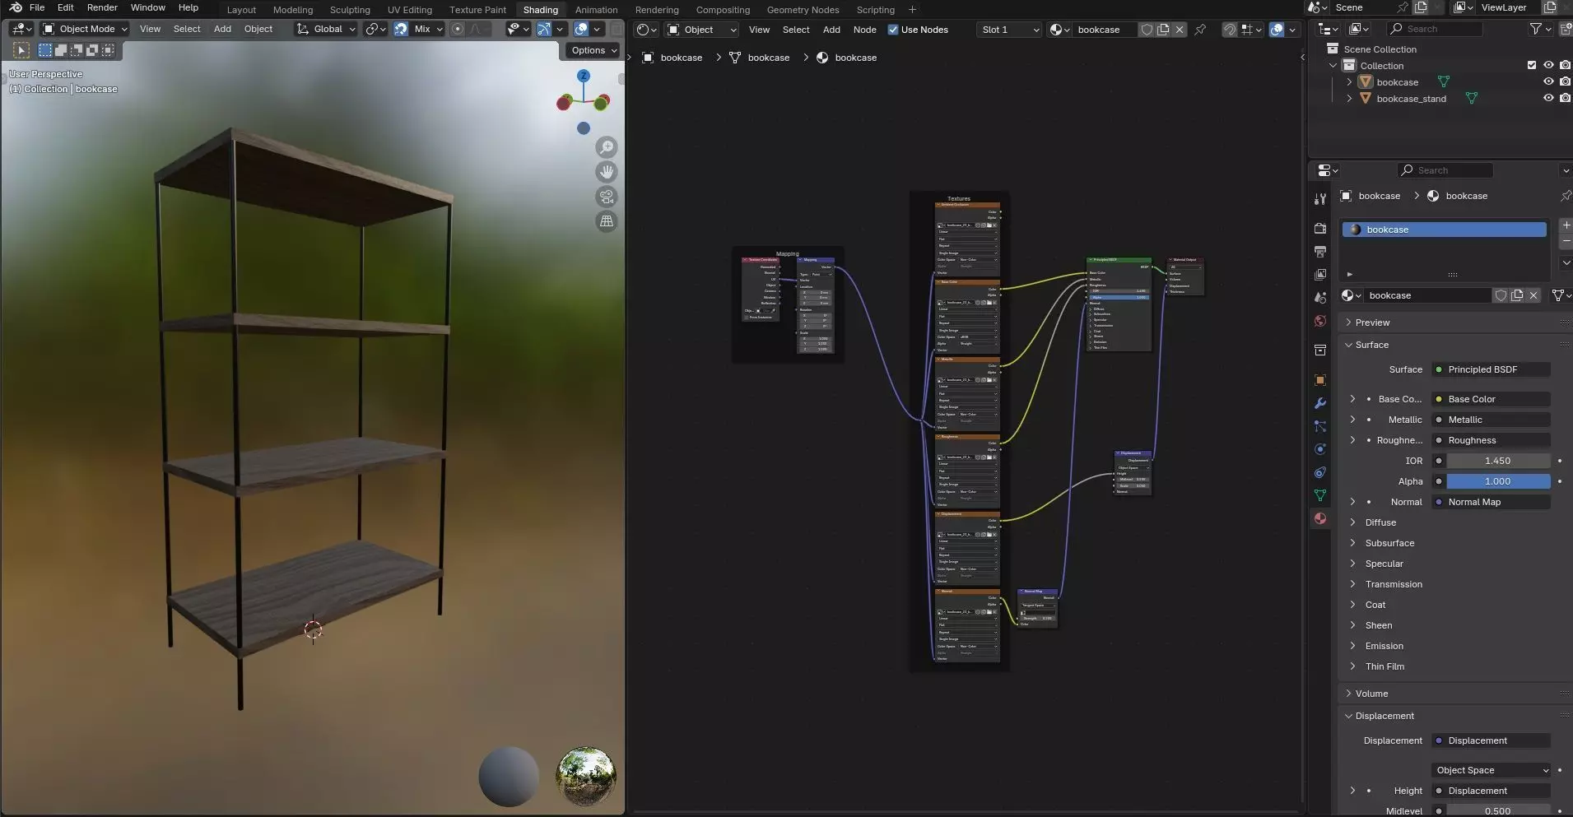This screenshot has width=1573, height=817.
Task: Toggle Collection viewport visibility eye
Action: click(x=1548, y=66)
